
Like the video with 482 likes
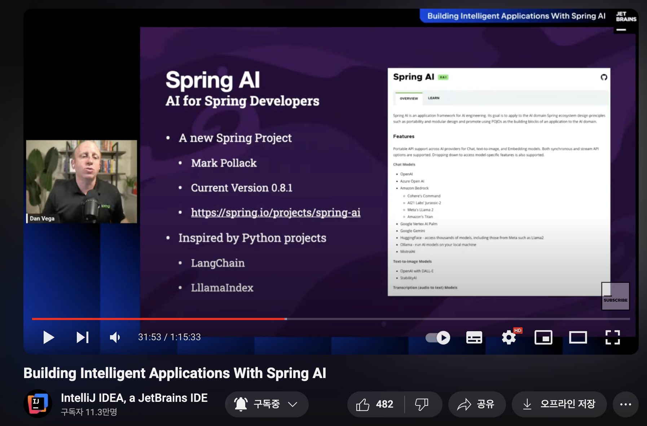tap(375, 404)
